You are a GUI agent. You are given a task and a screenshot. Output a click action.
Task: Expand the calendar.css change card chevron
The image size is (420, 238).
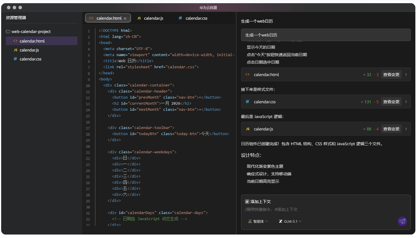click(x=406, y=102)
